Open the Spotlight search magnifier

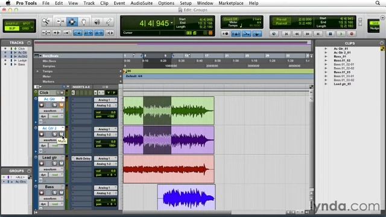[378, 3]
